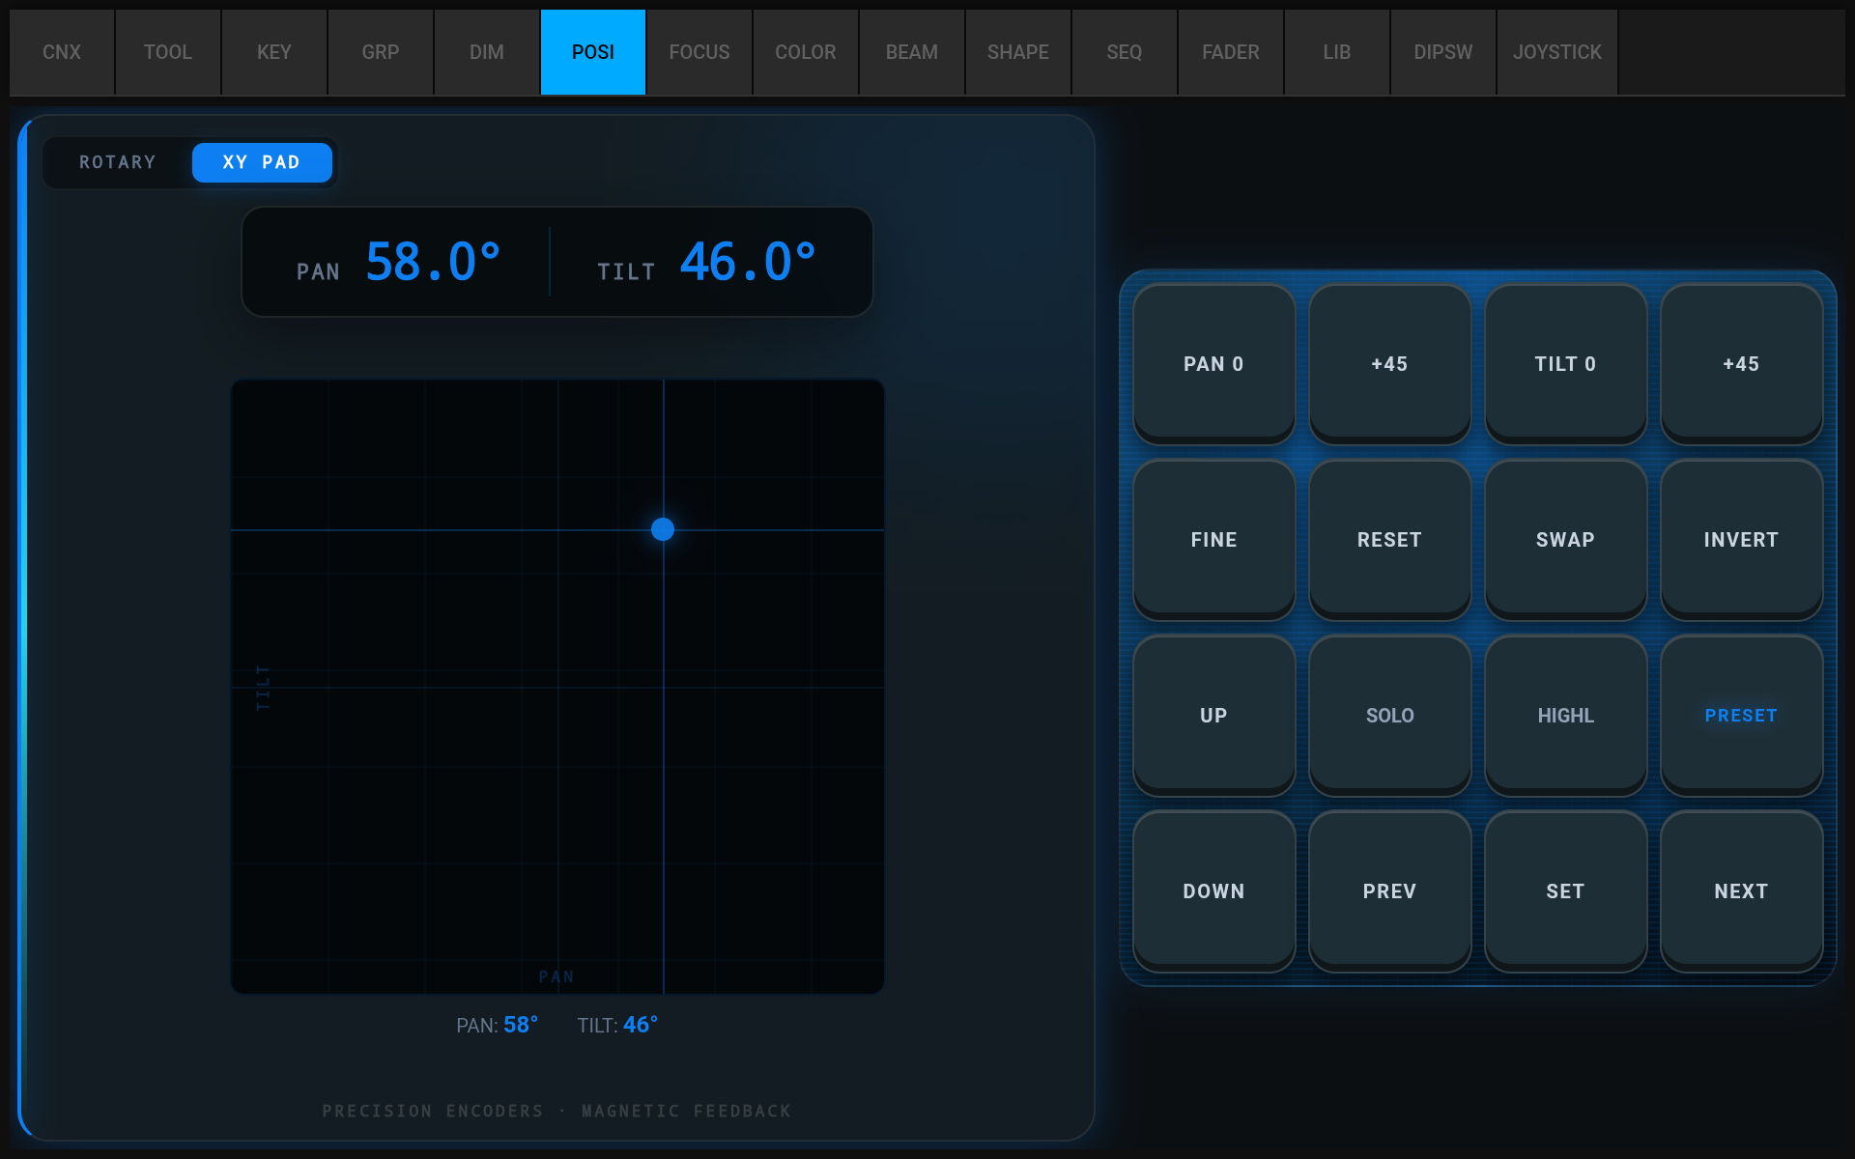Click the NEXT preset pad
Viewport: 1855px width, 1159px height.
click(x=1741, y=890)
